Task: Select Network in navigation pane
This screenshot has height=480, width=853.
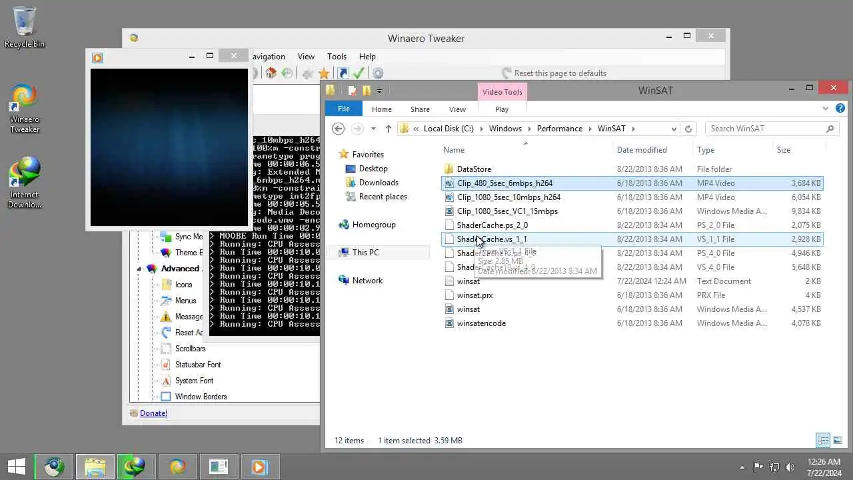Action: coord(367,281)
